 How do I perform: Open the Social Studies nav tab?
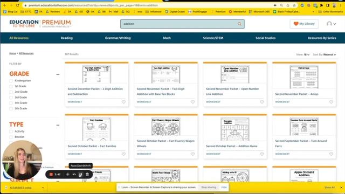(266, 38)
